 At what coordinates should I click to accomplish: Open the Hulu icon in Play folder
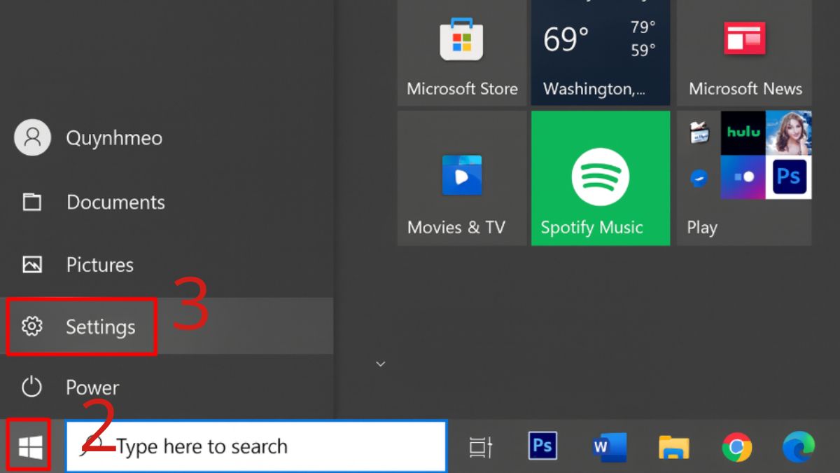coord(743,132)
